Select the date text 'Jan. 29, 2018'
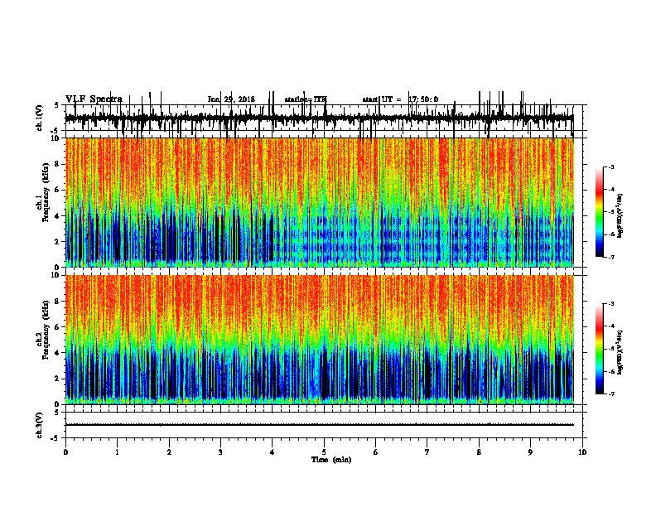Viewport: 656px width, 507px height. click(x=231, y=99)
